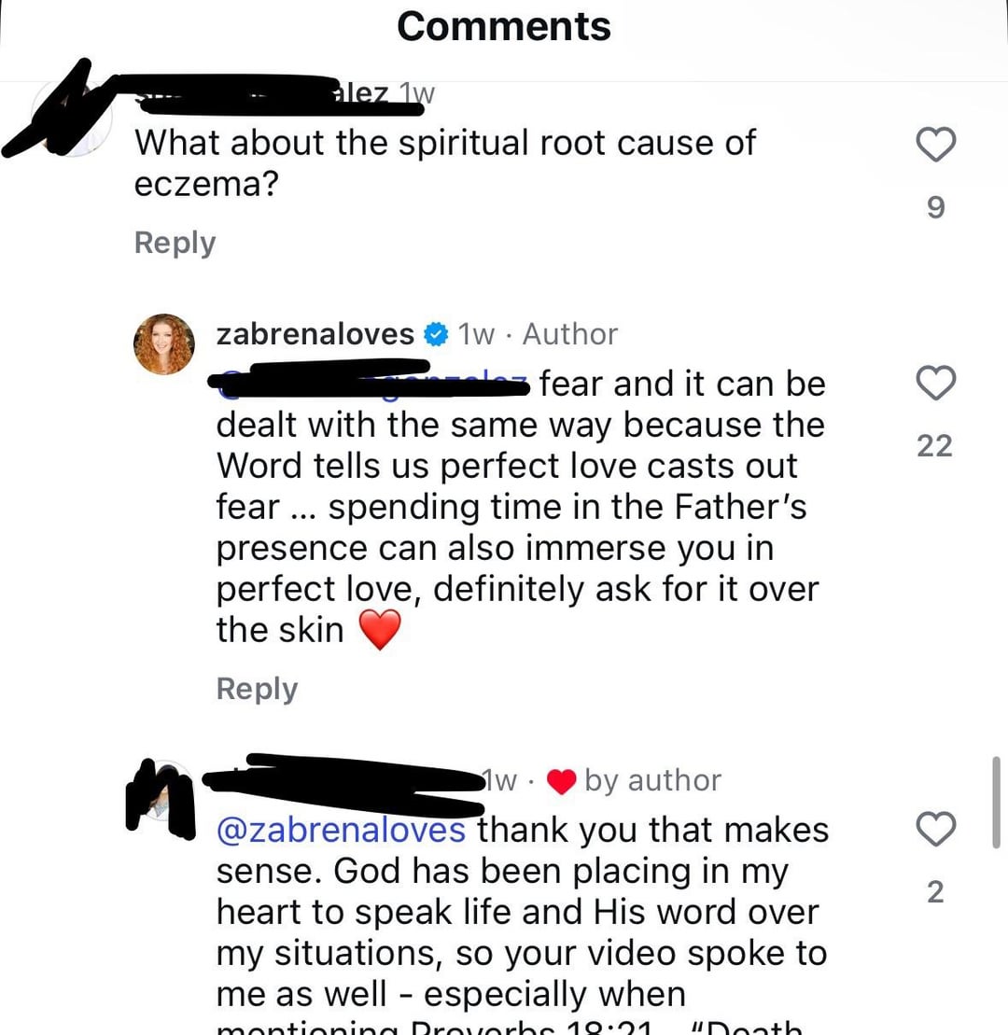
Task: Open the third commenter's redacted avatar
Action: coord(161,793)
